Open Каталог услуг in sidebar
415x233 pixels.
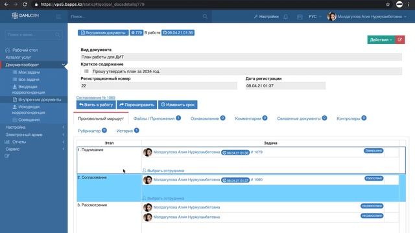(x=18, y=57)
